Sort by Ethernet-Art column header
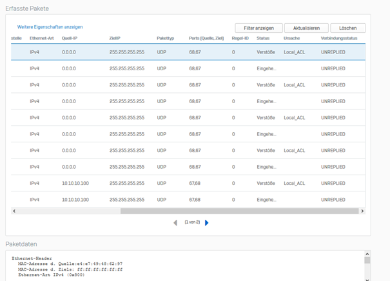Image resolution: width=390 pixels, height=281 pixels. point(42,38)
